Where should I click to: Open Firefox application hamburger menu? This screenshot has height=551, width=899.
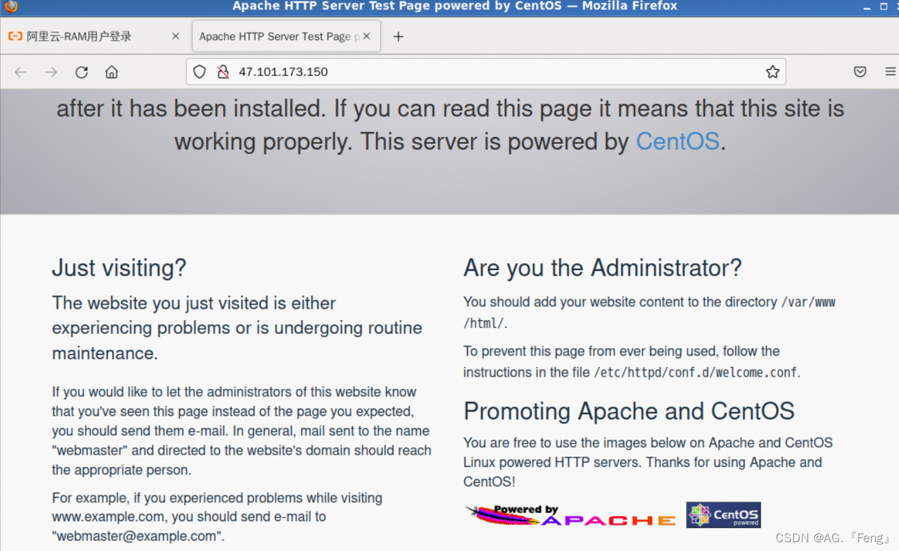point(890,72)
